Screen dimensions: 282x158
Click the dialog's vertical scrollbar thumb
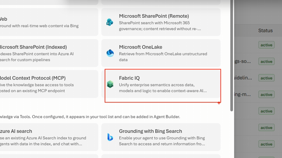click(232, 57)
